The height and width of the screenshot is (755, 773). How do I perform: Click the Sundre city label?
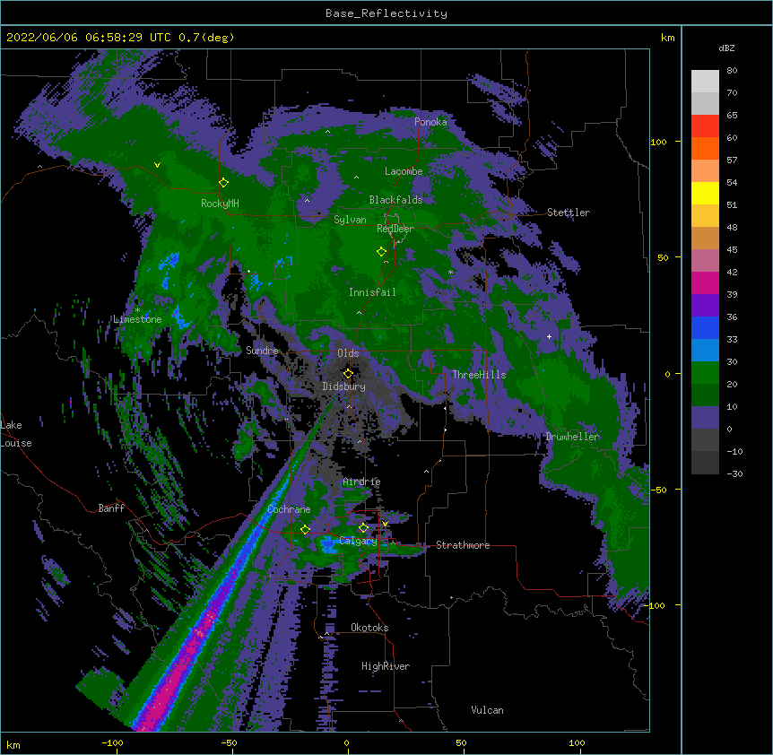[262, 351]
